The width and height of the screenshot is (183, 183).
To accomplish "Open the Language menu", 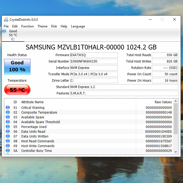I will pos(78,26).
